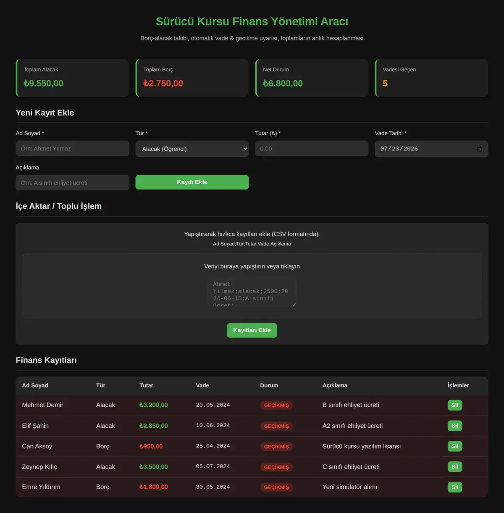Open the Tür dropdown showing Alacak (Öğrenci)
The height and width of the screenshot is (513, 504).
pyautogui.click(x=192, y=149)
